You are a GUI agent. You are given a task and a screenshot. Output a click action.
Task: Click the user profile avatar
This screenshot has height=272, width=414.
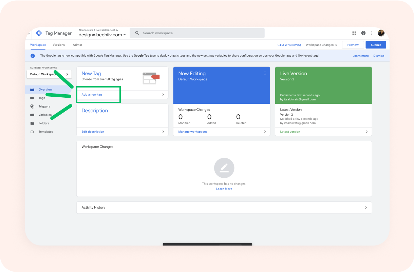[x=381, y=33]
